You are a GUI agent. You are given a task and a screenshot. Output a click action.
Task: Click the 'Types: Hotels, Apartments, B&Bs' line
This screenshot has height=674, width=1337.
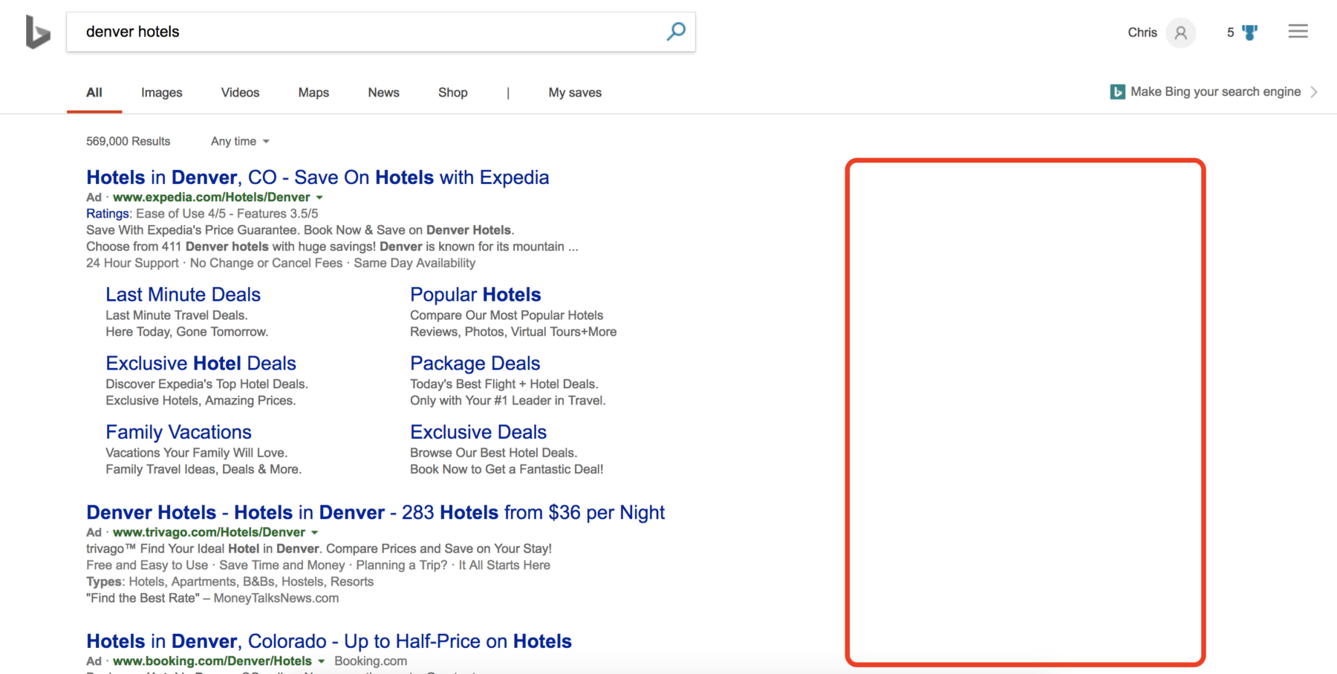[x=230, y=582]
